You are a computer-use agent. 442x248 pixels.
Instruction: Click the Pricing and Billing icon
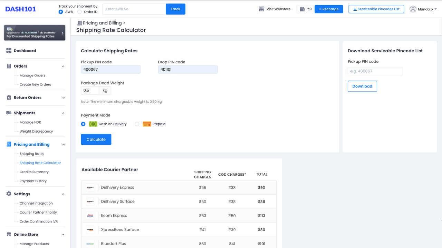tap(9, 144)
